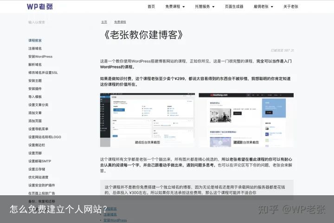Select 设置云存储 in the sidebar

tap(37, 169)
